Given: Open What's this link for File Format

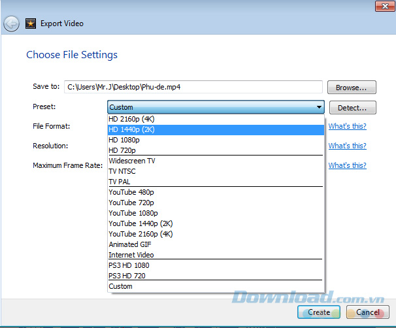Looking at the screenshot, I should pos(347,126).
